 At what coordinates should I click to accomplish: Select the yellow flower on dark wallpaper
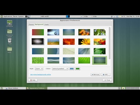(84, 42)
